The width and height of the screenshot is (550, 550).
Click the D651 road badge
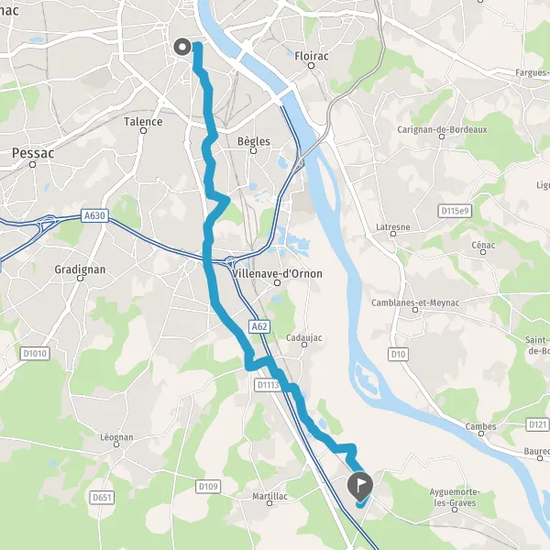click(x=102, y=498)
